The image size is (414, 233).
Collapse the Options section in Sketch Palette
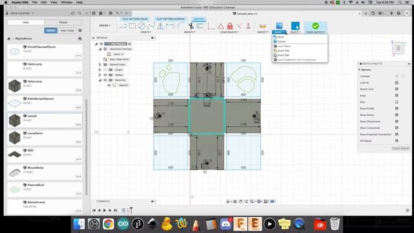click(x=360, y=70)
